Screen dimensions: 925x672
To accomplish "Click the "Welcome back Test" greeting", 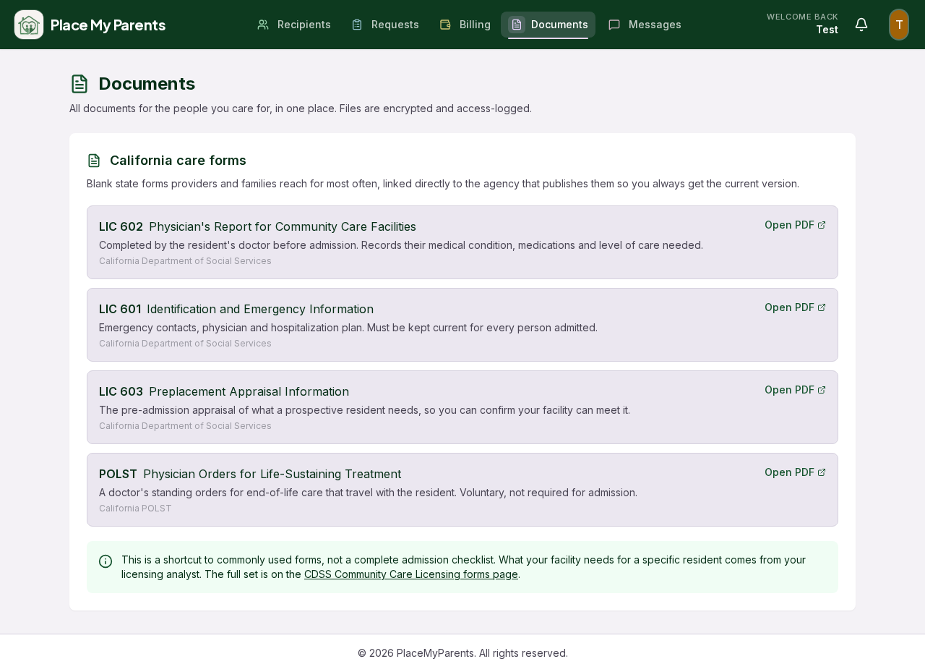I will coord(802,24).
